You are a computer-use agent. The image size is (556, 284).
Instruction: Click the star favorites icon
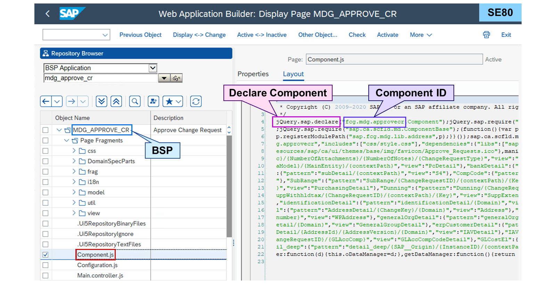pos(169,101)
